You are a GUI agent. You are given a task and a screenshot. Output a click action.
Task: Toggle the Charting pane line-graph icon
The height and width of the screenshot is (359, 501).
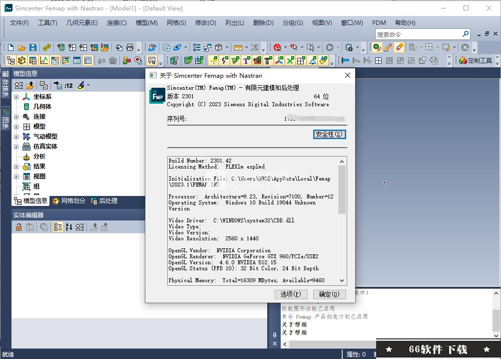coord(44,60)
